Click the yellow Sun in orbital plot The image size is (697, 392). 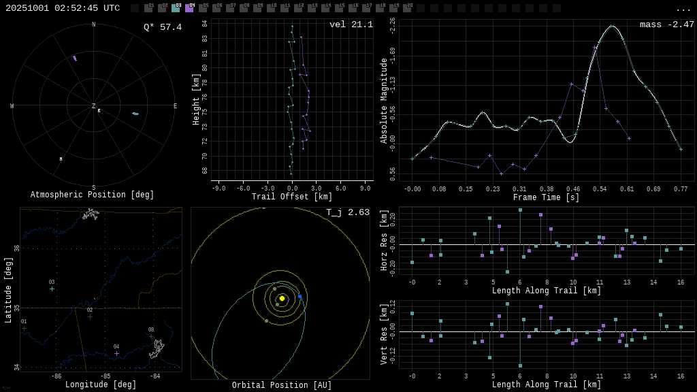(282, 298)
